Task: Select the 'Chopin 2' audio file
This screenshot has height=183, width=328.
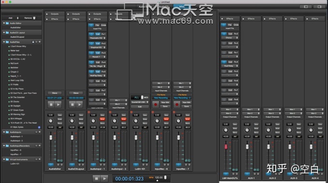Action: 15,72
